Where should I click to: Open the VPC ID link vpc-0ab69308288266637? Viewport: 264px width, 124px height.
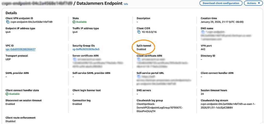(20, 49)
